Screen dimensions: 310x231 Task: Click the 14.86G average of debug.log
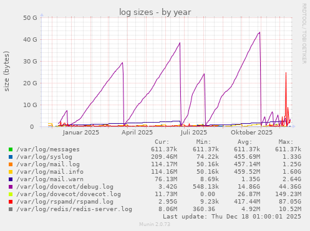coord(249,187)
